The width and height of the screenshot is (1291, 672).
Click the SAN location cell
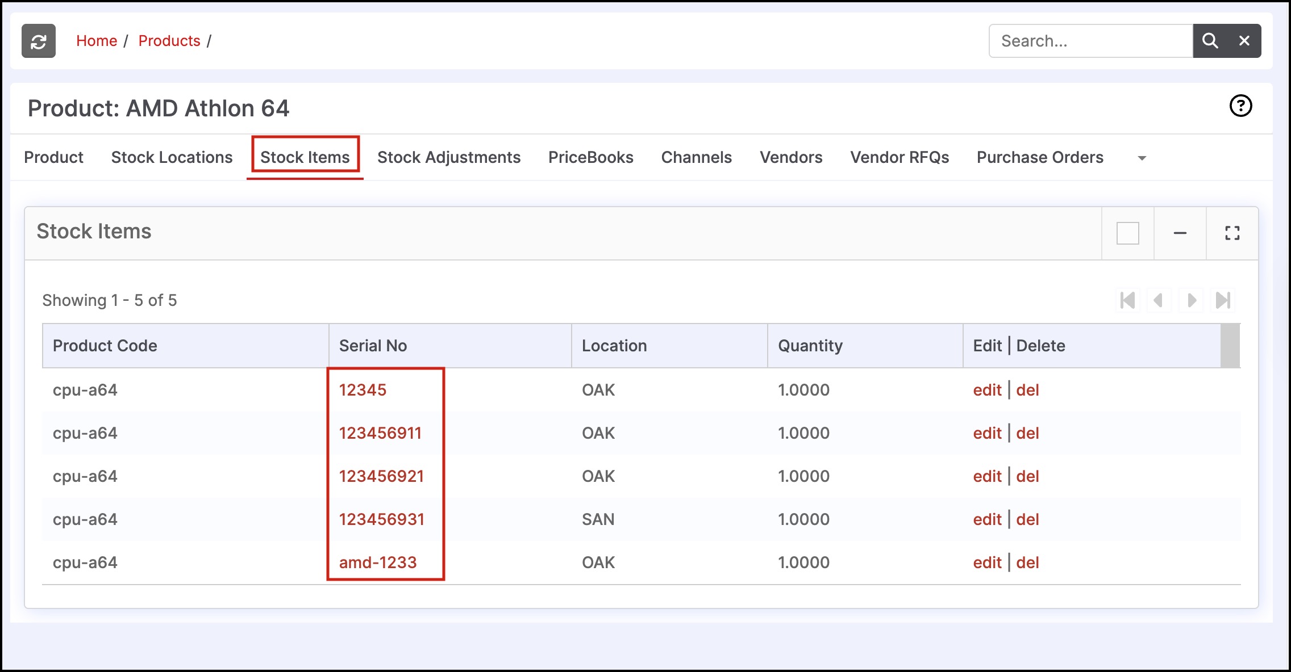[598, 519]
